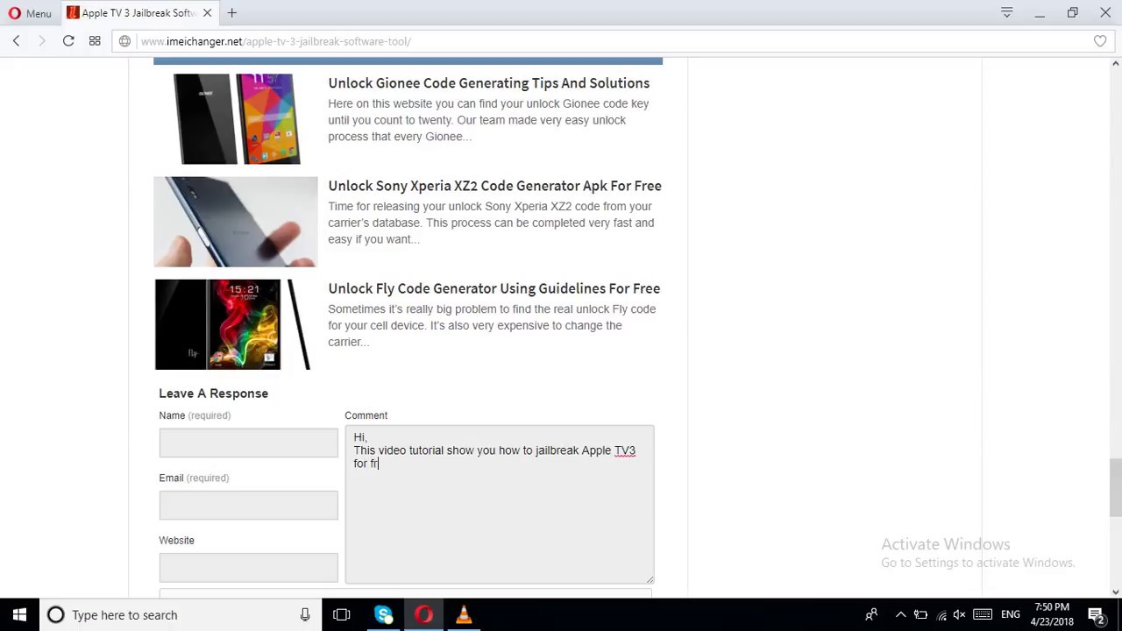Viewport: 1122px width, 631px height.
Task: Click the Email required field
Action: (x=248, y=505)
